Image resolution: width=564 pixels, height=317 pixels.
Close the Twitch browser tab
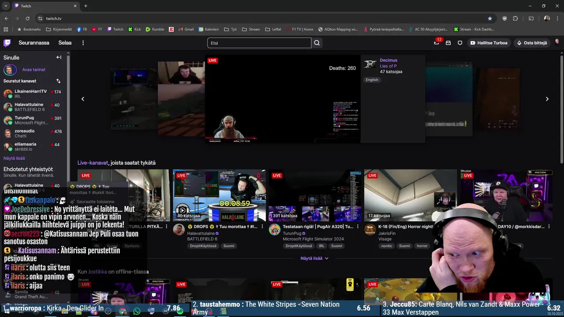click(x=75, y=6)
